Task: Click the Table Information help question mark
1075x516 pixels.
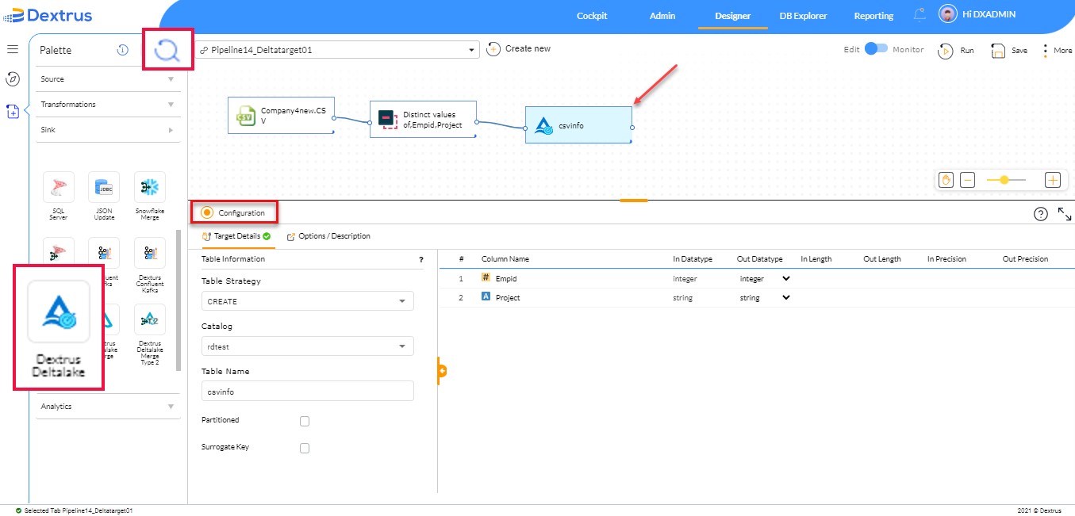Action: (x=421, y=259)
